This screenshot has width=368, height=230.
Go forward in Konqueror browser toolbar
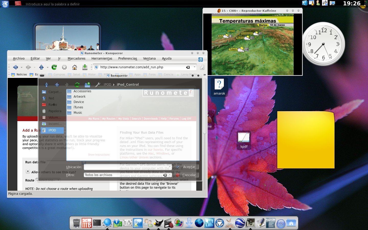point(28,67)
